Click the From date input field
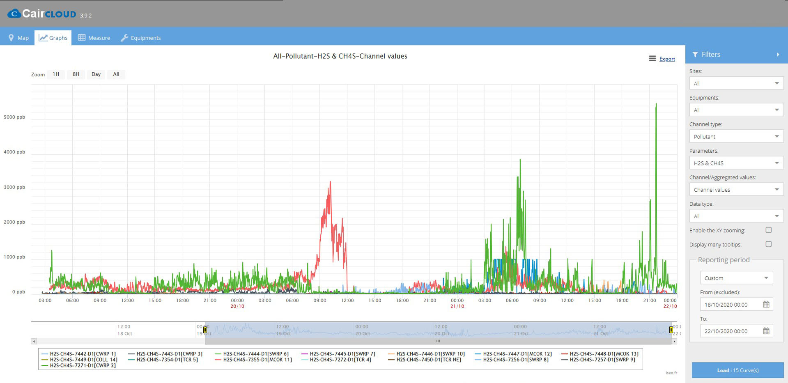 [731, 305]
